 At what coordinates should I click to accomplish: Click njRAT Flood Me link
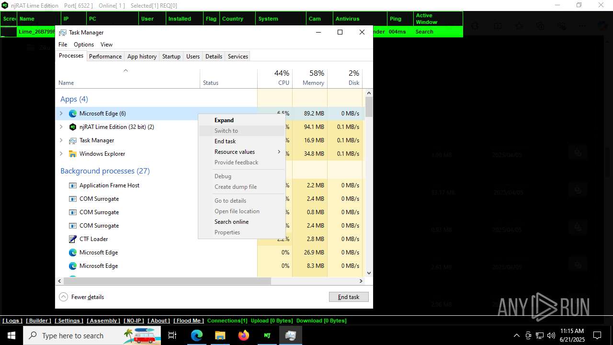click(189, 321)
